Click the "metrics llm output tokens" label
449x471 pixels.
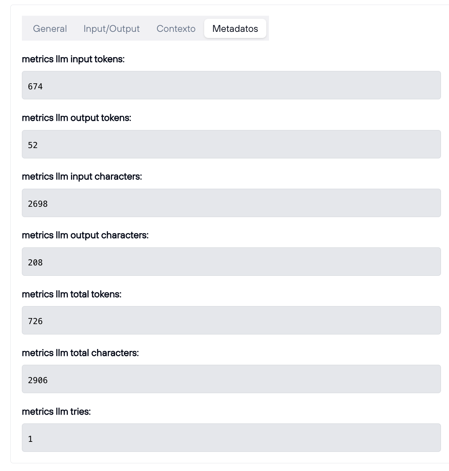coord(76,118)
